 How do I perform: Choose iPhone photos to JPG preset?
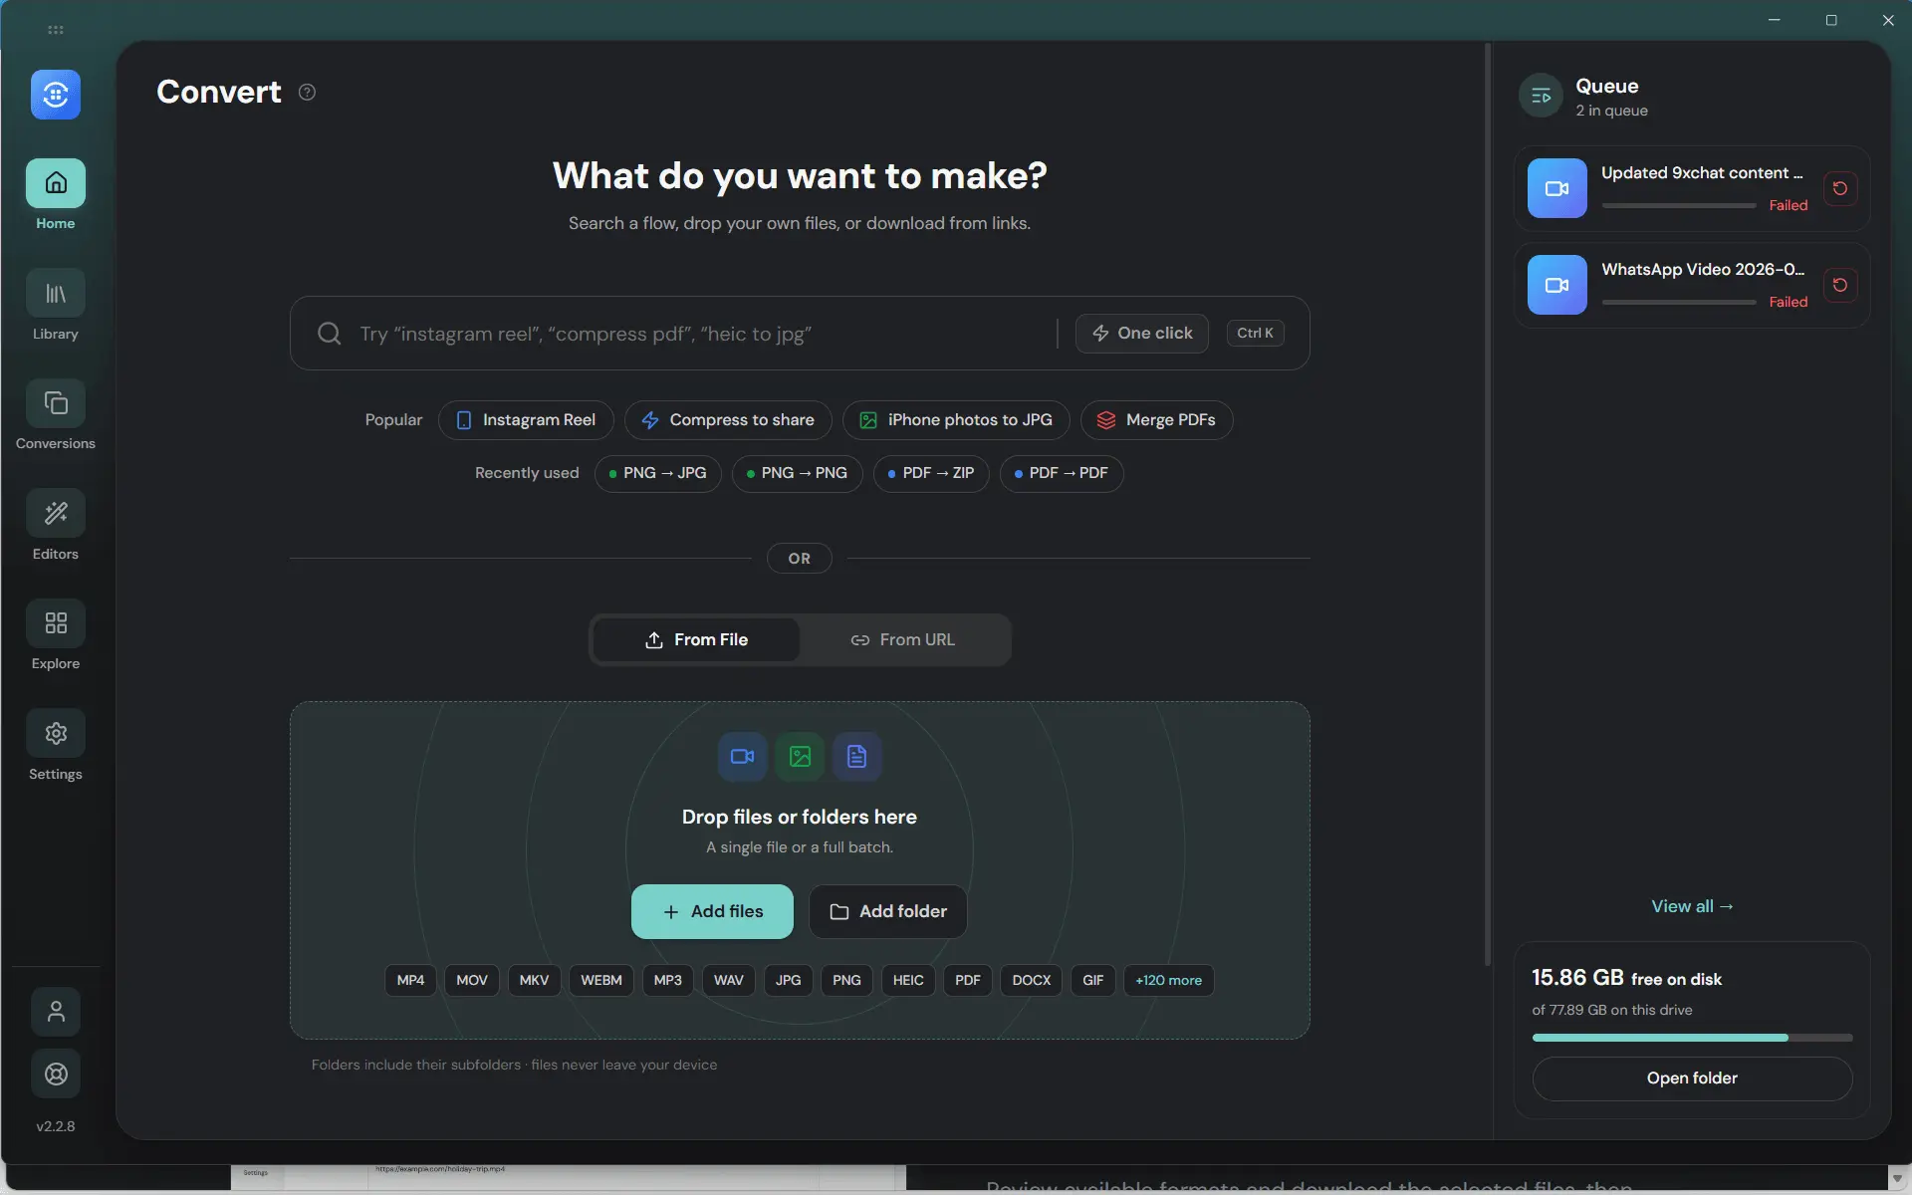(x=956, y=420)
